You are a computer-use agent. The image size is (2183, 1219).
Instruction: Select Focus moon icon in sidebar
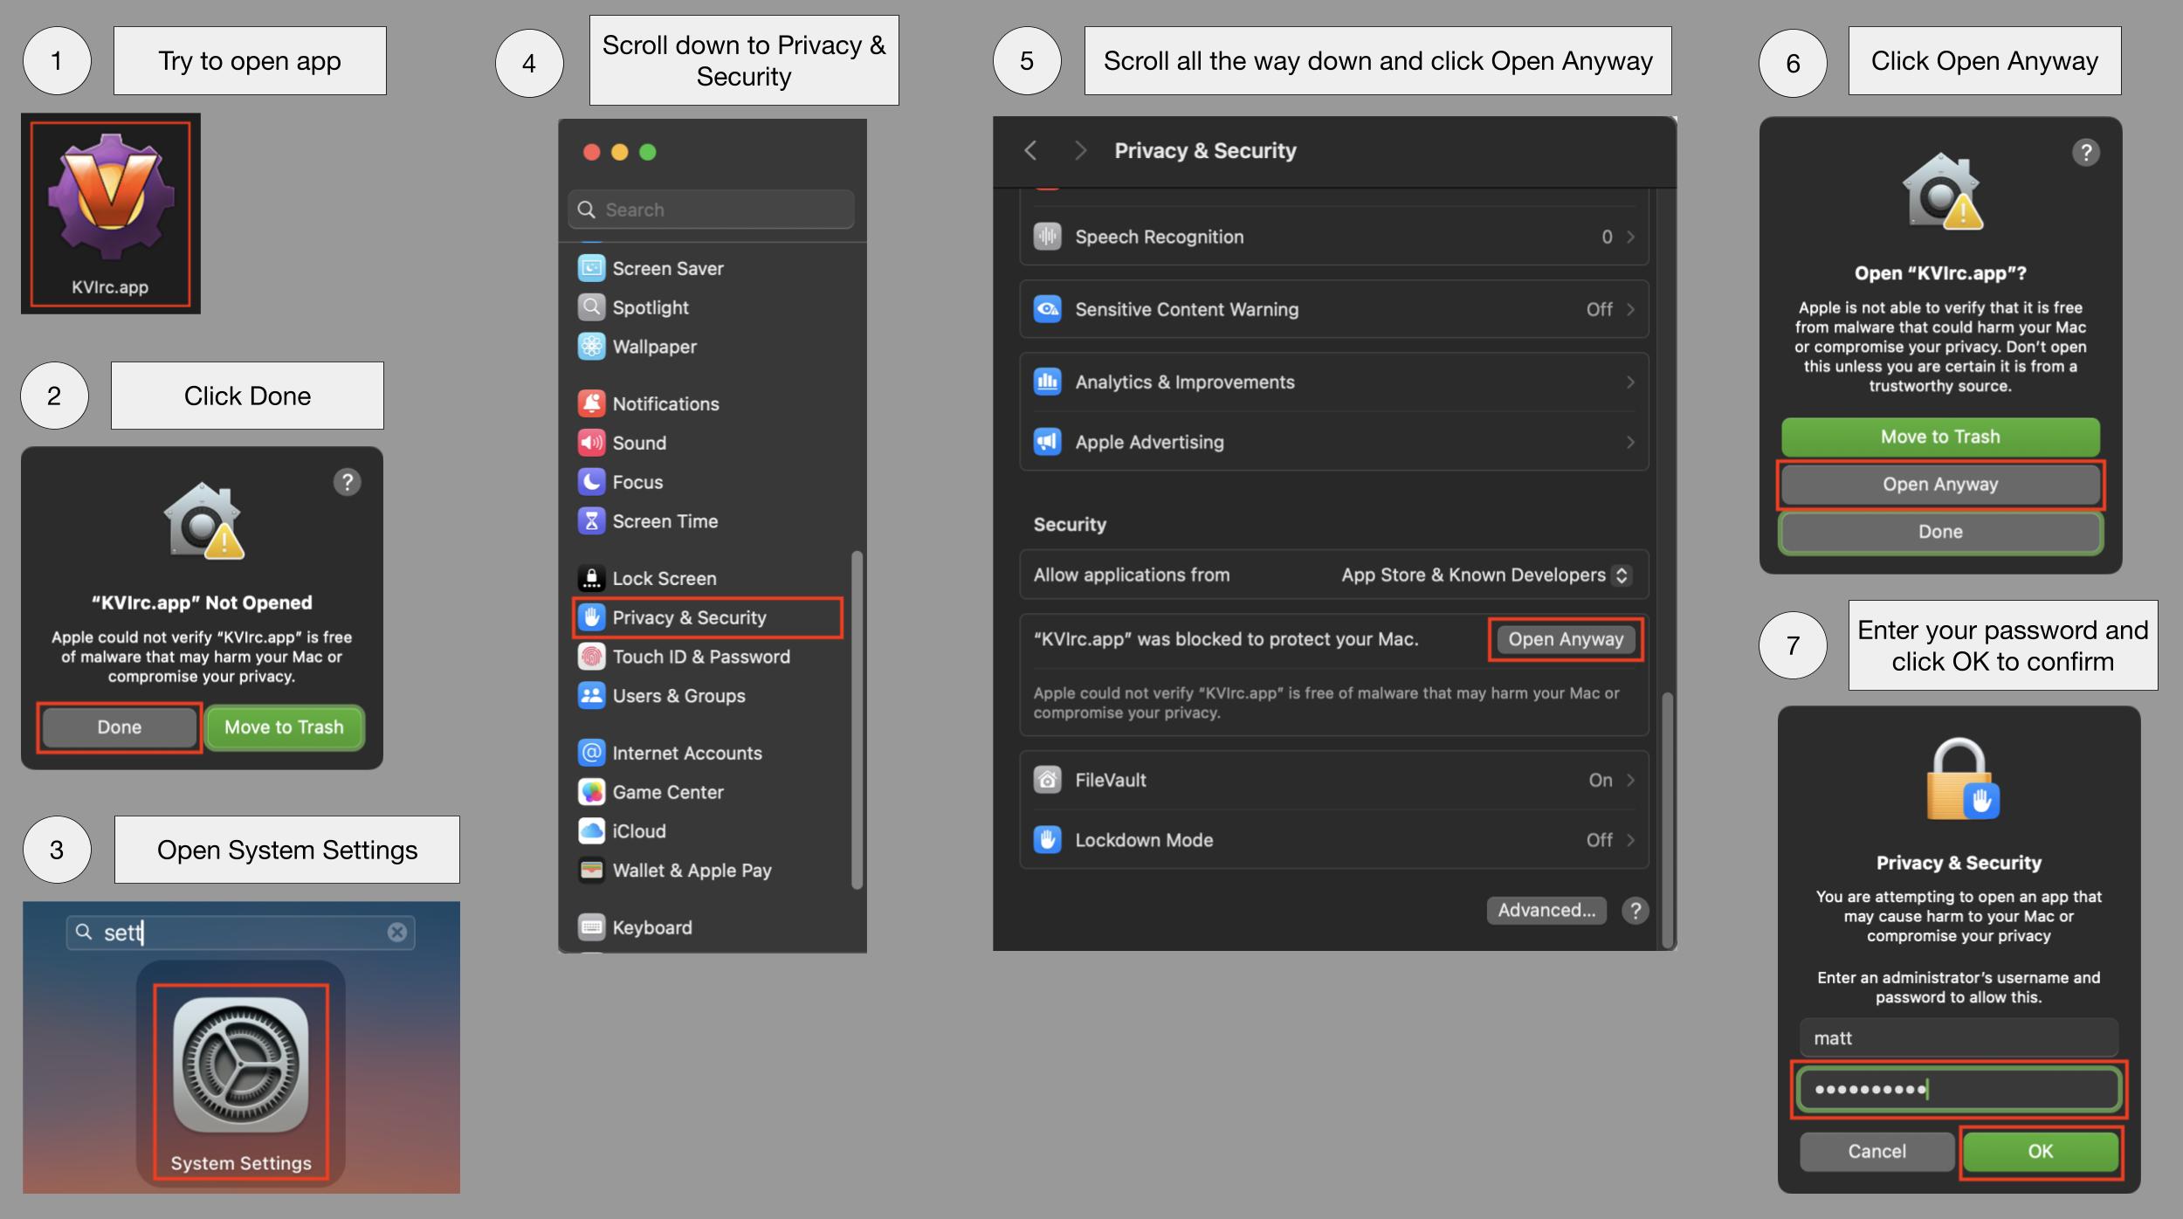point(591,482)
